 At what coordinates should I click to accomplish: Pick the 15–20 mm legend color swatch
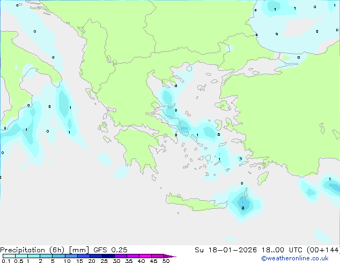point(84,256)
